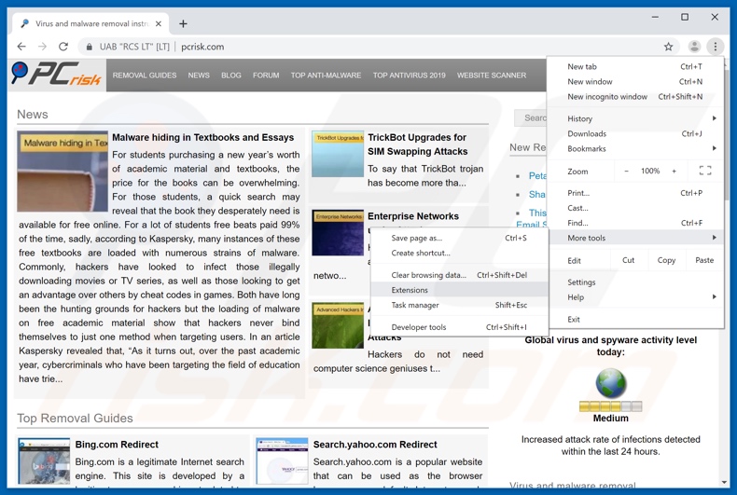The width and height of the screenshot is (737, 495).
Task: Click the site Search field
Action: (x=531, y=117)
